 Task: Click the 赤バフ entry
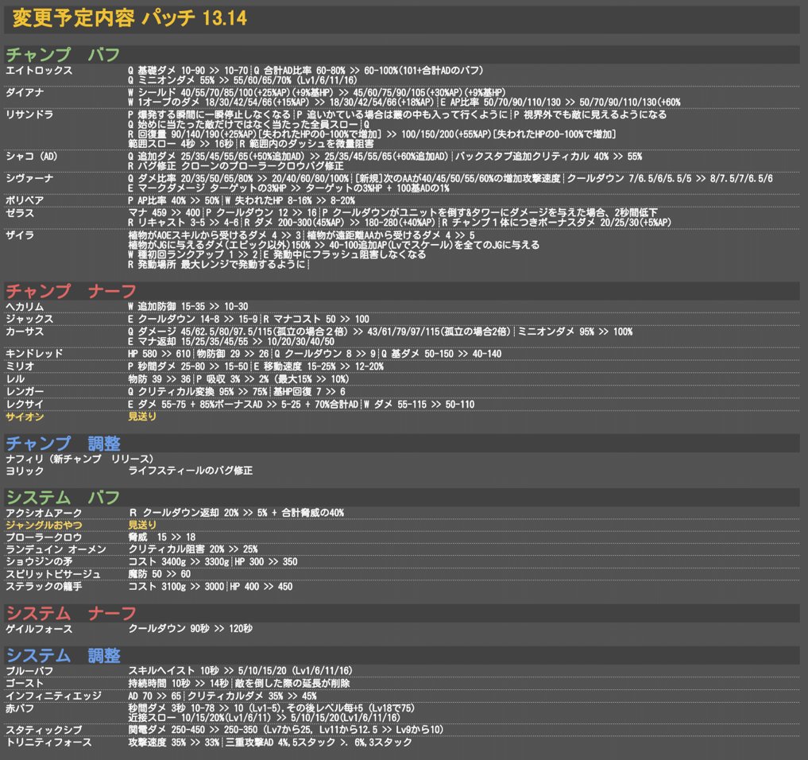(x=20, y=708)
